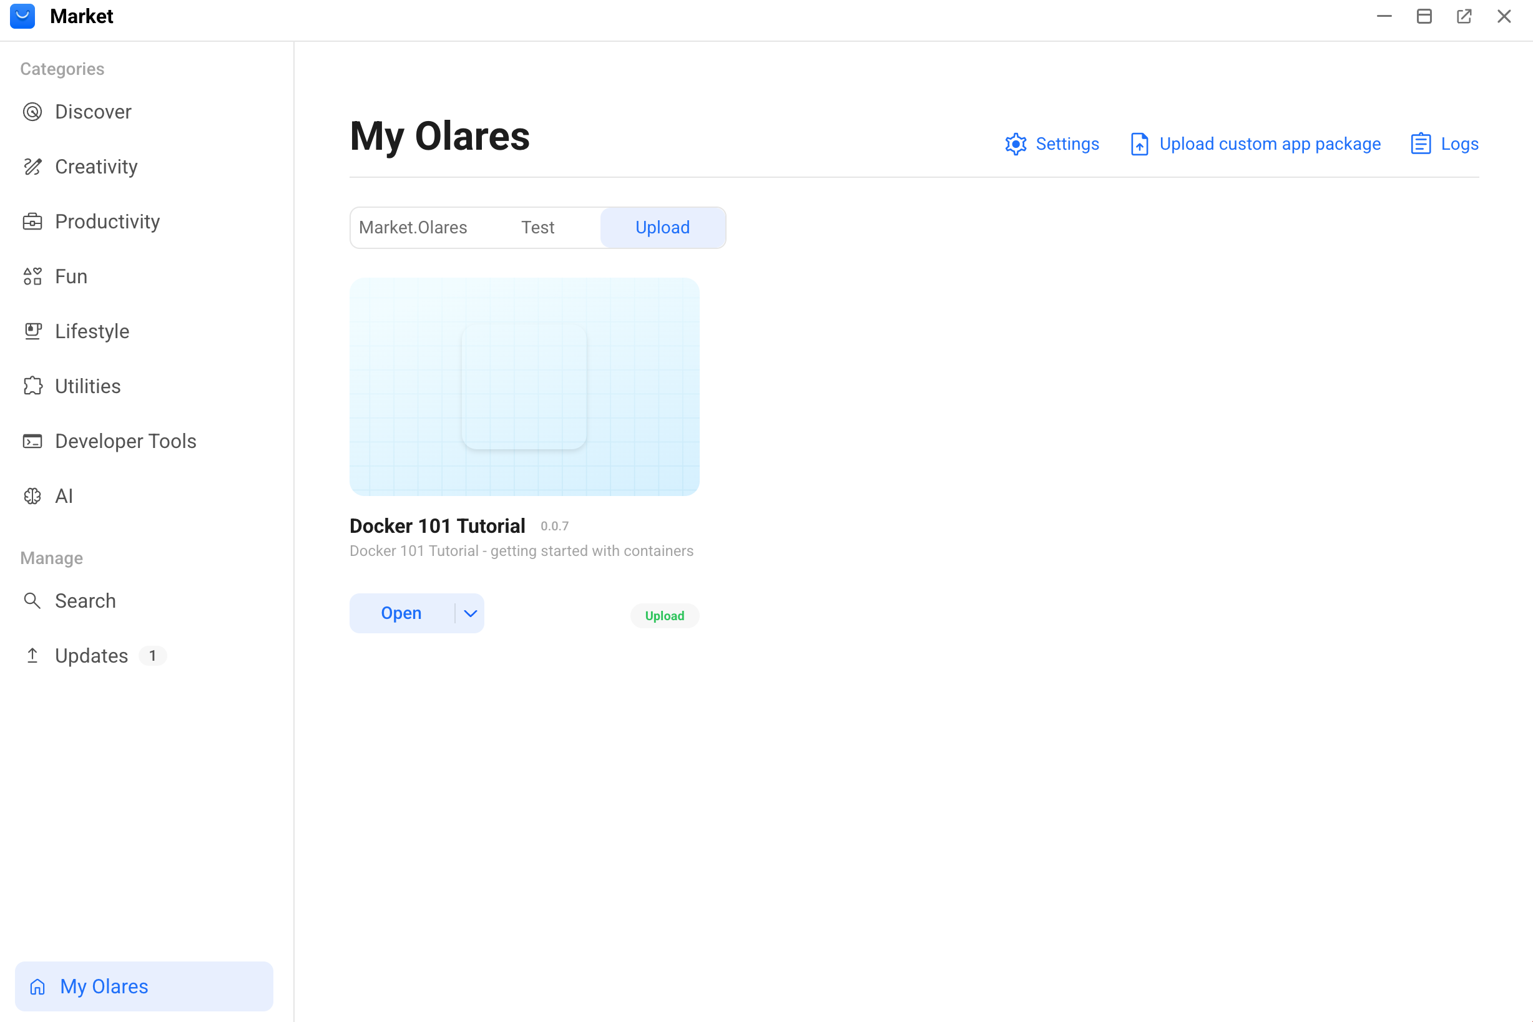Screen dimensions: 1533x1022
Task: Click the Market app logo icon
Action: coord(23,16)
